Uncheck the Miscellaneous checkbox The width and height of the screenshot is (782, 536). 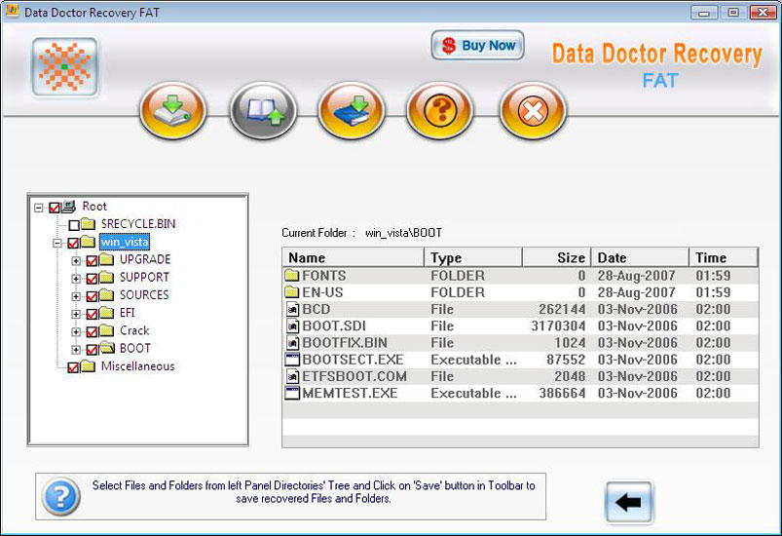pyautogui.click(x=73, y=367)
